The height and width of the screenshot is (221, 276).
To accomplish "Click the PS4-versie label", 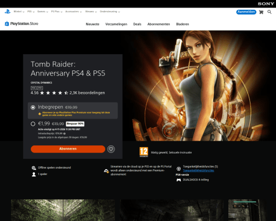I will tap(182, 175).
